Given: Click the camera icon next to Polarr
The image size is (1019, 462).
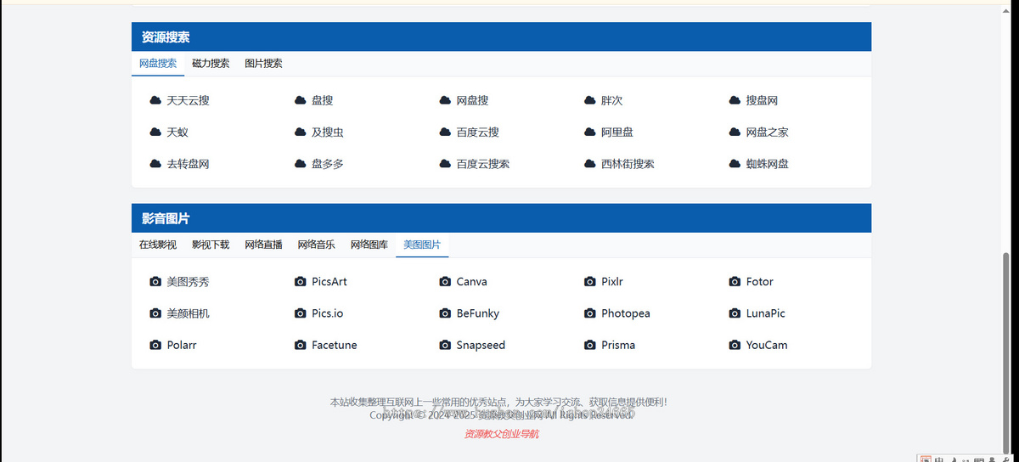Looking at the screenshot, I should pyautogui.click(x=155, y=345).
